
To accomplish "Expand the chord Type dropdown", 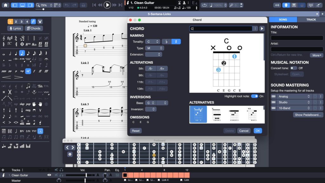I will click(x=155, y=48).
